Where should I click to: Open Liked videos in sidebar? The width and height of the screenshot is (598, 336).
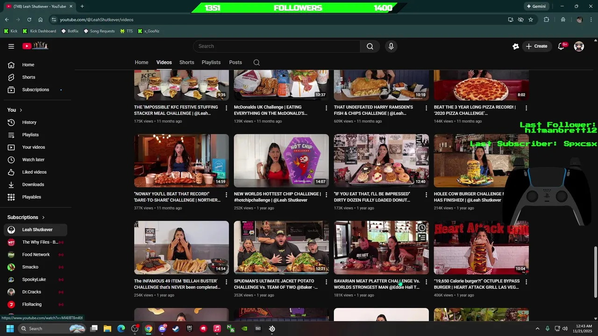pos(36,172)
